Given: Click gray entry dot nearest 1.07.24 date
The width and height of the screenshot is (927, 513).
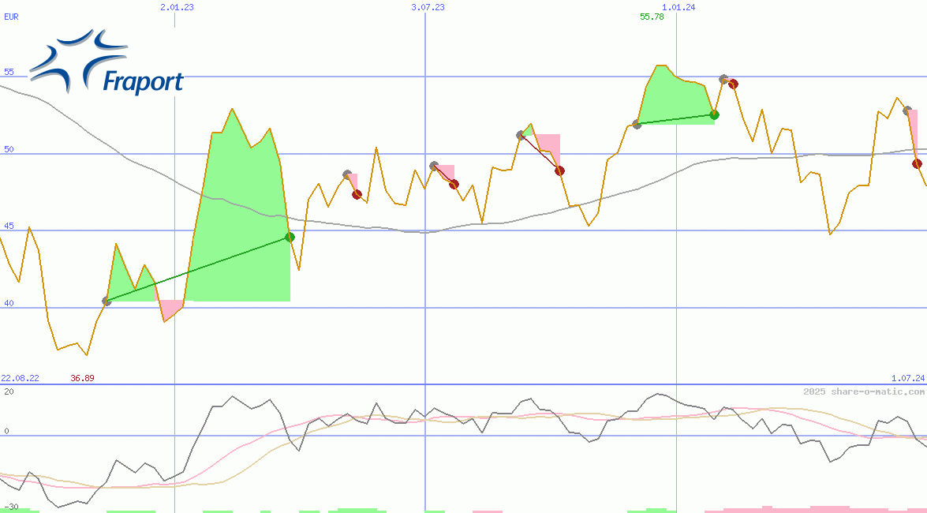Looking at the screenshot, I should click(x=907, y=110).
